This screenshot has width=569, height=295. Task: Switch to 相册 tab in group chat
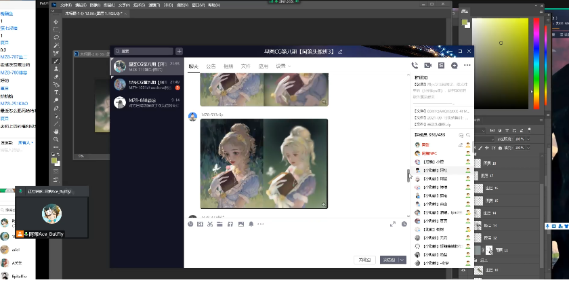(228, 66)
